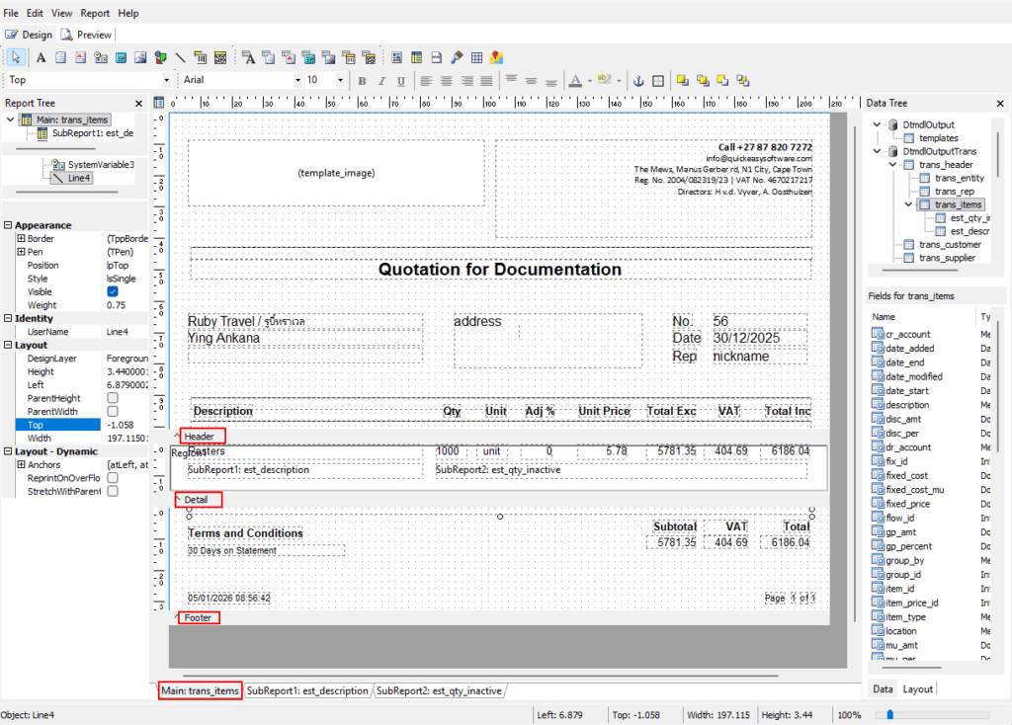
Task: Open the font color dropdown arrow
Action: (589, 80)
